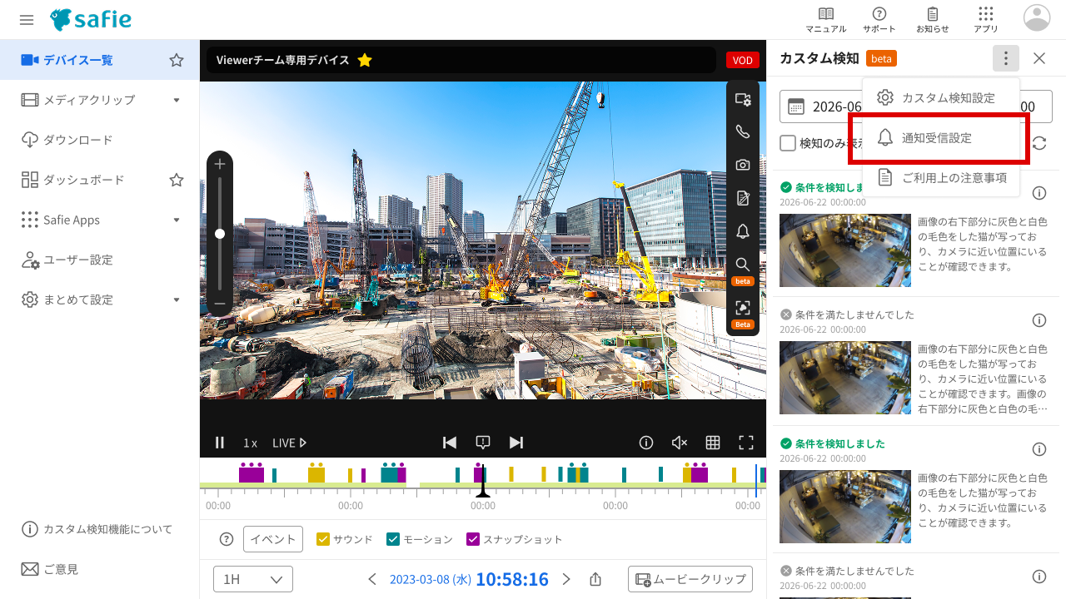1066x599 pixels.
Task: Select 通知受信設定 from the menu
Action: pyautogui.click(x=941, y=137)
